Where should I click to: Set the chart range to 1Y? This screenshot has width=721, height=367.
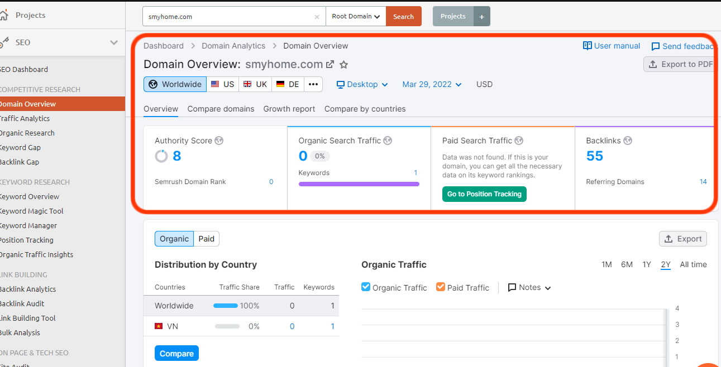(x=646, y=264)
